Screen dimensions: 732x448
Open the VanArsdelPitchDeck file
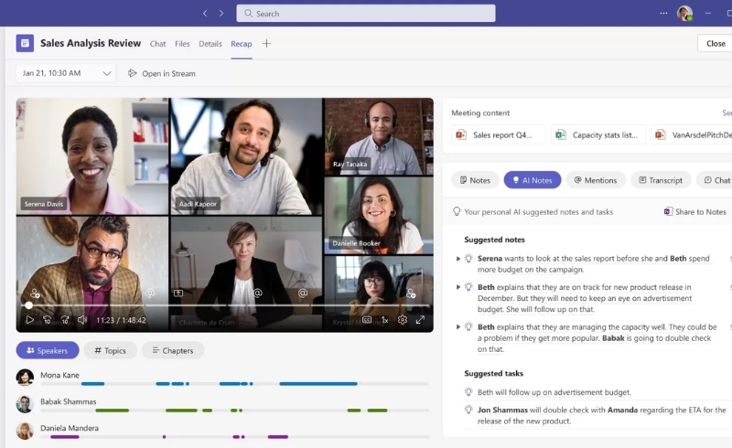pyautogui.click(x=692, y=135)
